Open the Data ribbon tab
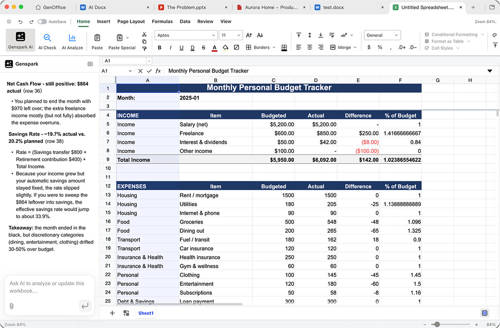The width and height of the screenshot is (500, 328). pos(185,22)
